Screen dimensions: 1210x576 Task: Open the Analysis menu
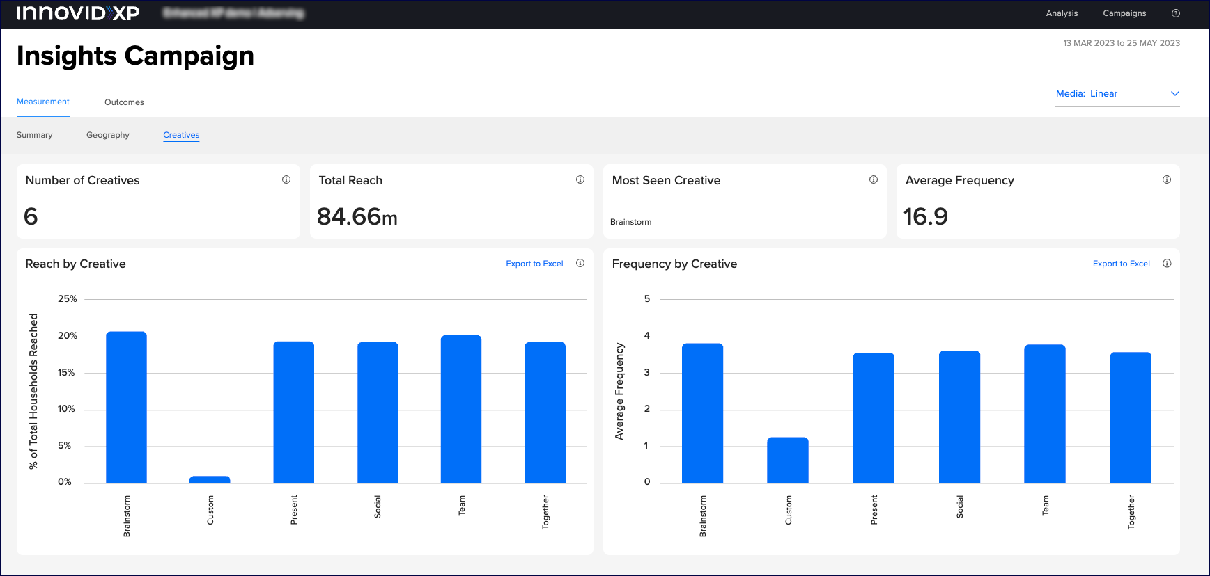tap(1062, 13)
